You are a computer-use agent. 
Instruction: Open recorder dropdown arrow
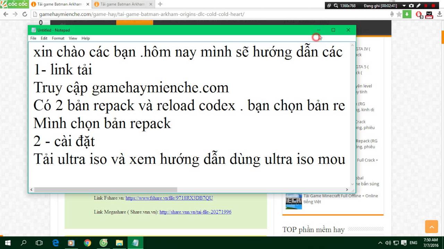point(404,6)
